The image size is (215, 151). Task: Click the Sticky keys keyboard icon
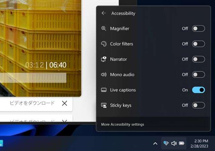point(104,105)
